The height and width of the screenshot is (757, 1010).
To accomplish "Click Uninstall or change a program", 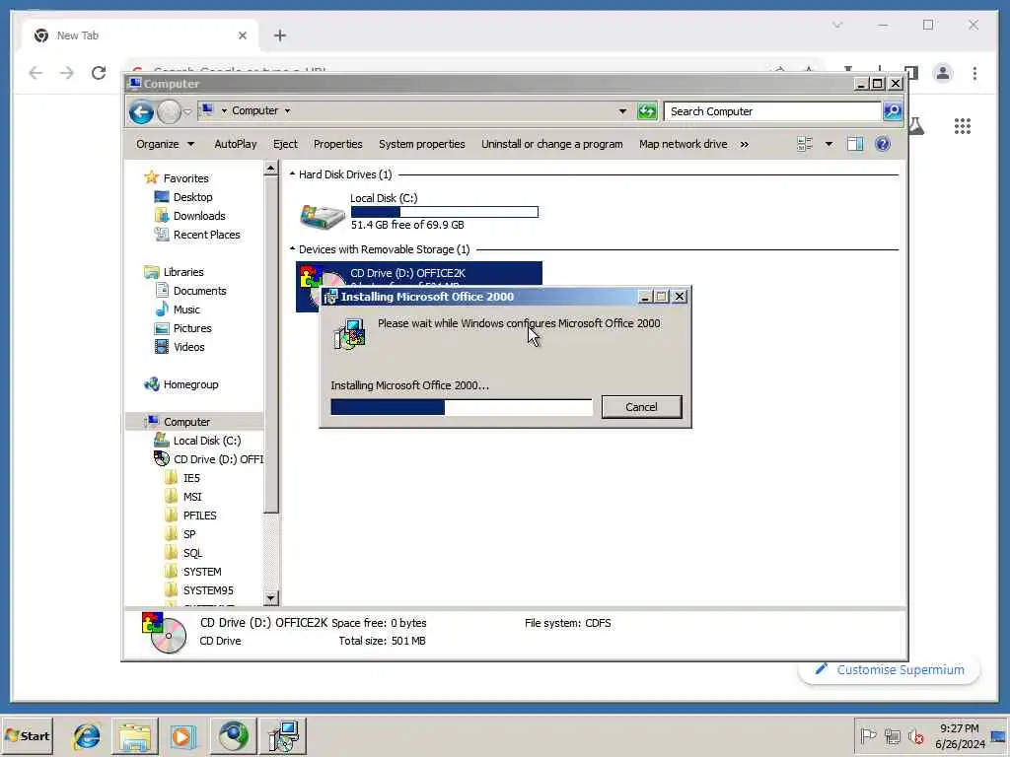I will (x=552, y=144).
